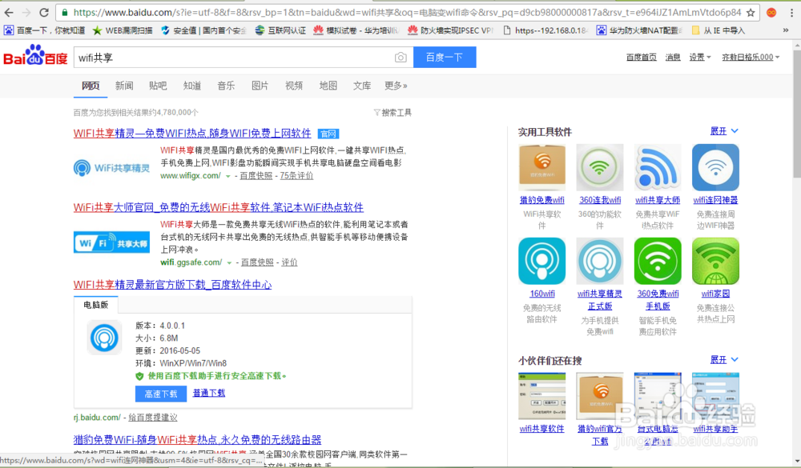Viewport: 801px width, 468px height.
Task: Open the 从 IE 中导入 bookmark folder
Action: [718, 30]
